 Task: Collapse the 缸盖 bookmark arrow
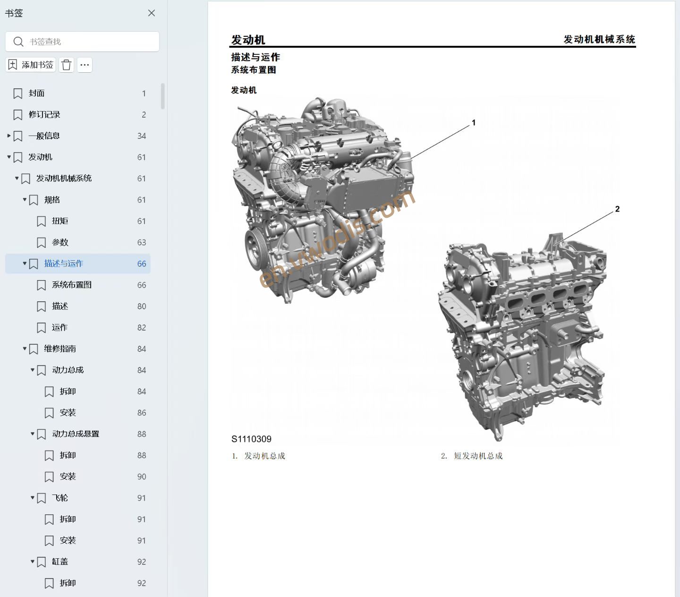click(x=33, y=561)
